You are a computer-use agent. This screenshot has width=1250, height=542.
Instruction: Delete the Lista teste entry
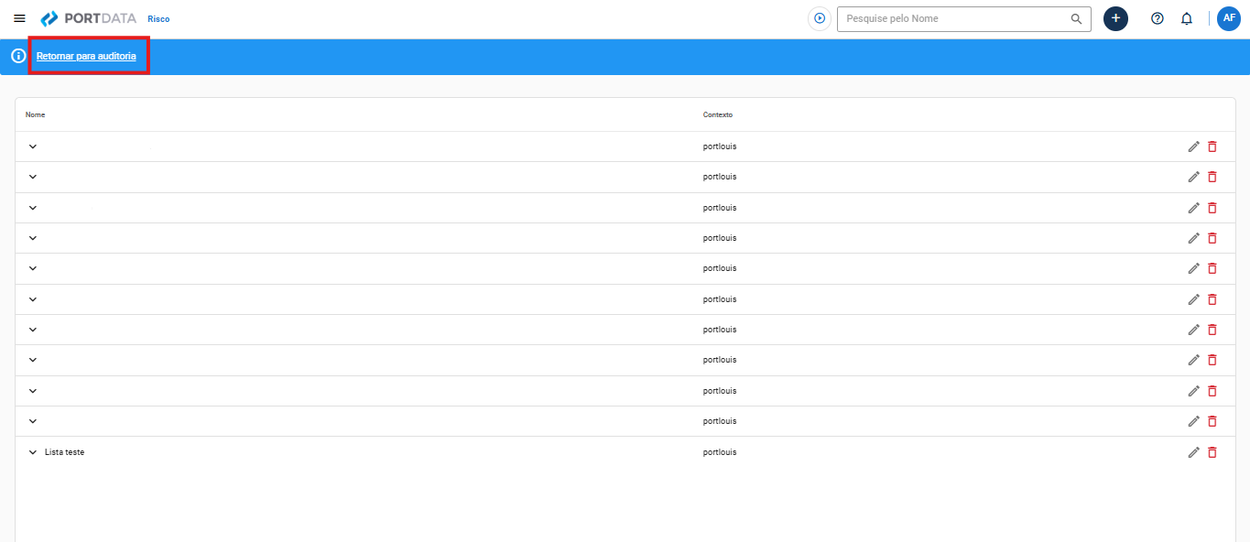pyautogui.click(x=1212, y=452)
